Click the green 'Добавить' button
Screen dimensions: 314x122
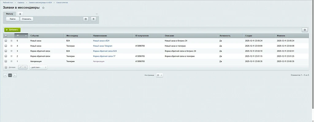point(12,30)
